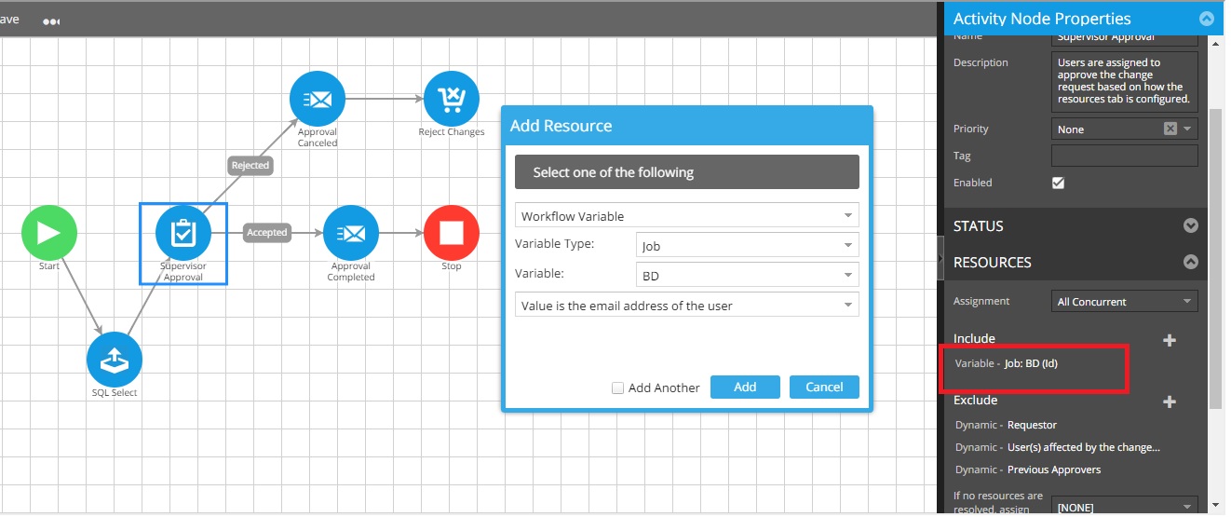Select the Approval Completed email node
1231x517 pixels.
coord(351,233)
